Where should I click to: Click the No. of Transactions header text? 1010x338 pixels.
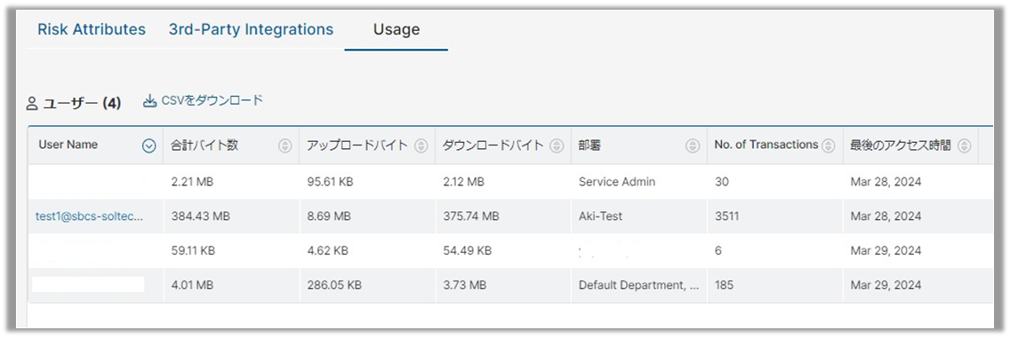[766, 145]
